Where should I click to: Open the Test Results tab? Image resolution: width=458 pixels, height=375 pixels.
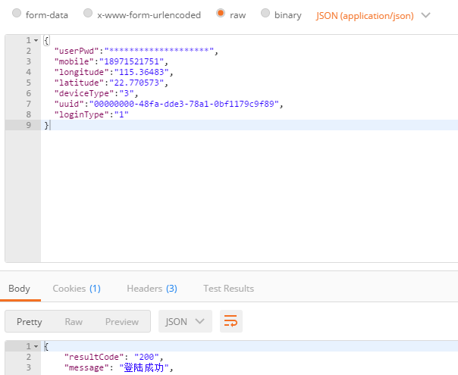228,289
